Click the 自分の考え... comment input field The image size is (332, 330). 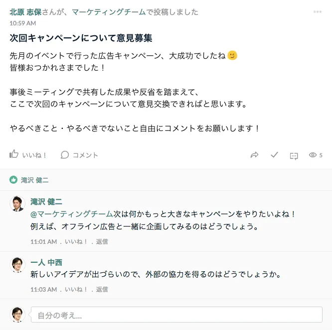click(176, 315)
